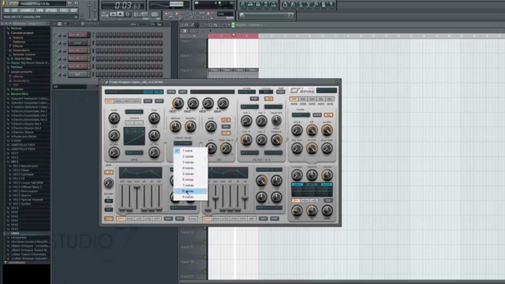Expand the plugin presets folder
The height and width of the screenshot is (284, 505).
21,72
